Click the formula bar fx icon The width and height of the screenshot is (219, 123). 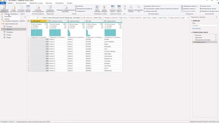37,18
